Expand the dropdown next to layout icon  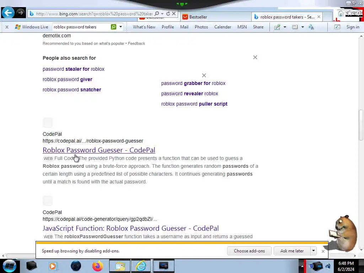(303, 27)
